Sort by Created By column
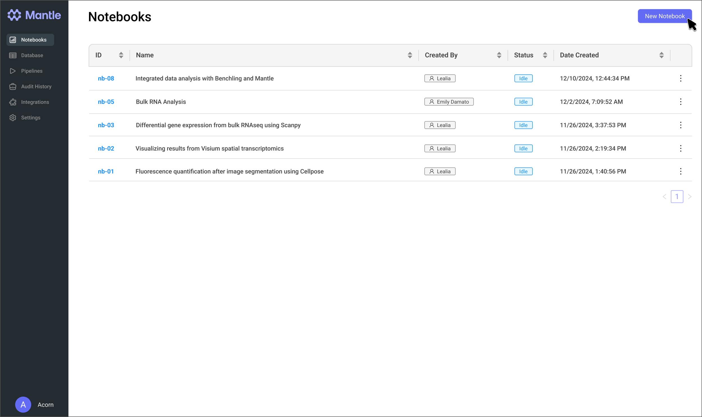 click(x=499, y=55)
